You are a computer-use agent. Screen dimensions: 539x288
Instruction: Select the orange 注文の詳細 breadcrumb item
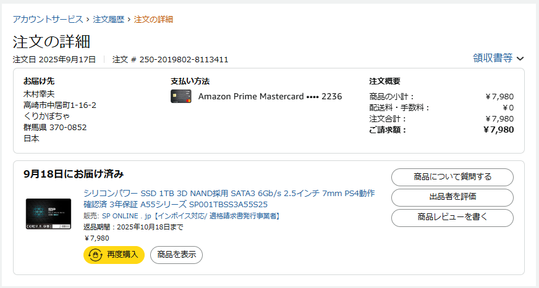click(153, 19)
